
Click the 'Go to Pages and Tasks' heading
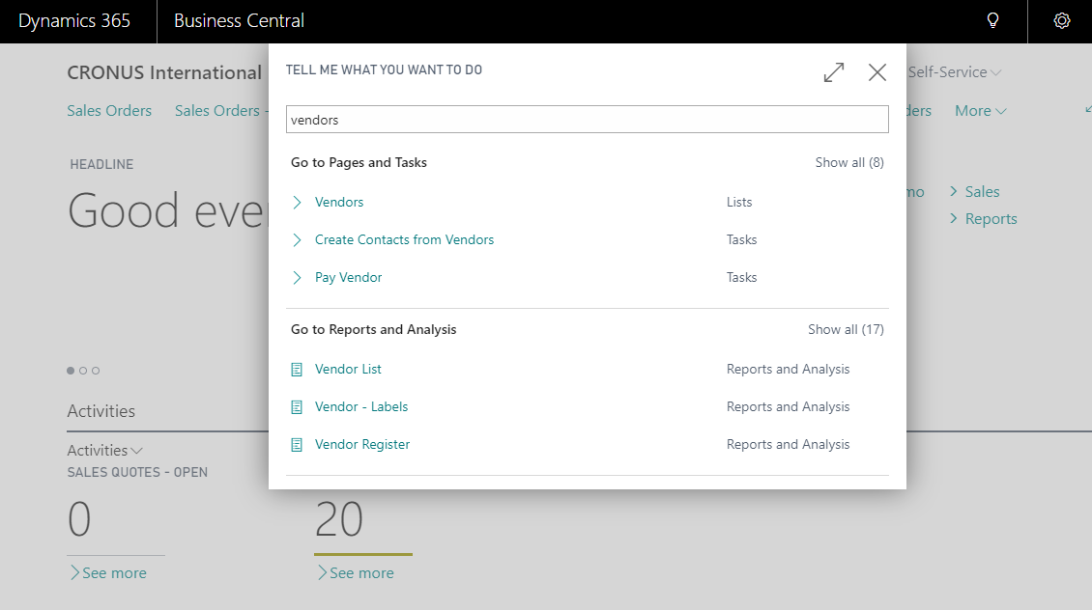(x=359, y=163)
